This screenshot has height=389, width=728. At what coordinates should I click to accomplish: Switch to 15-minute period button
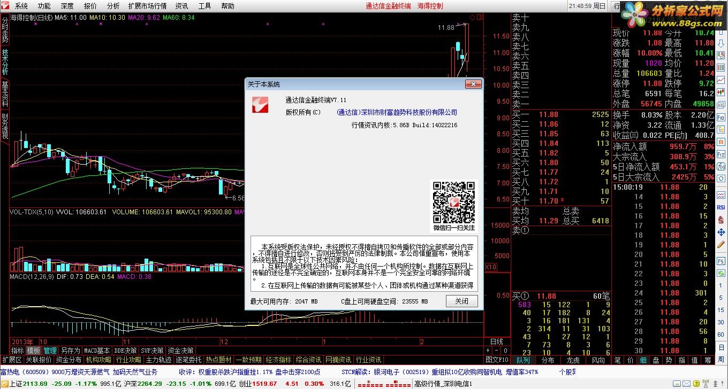pos(721,310)
